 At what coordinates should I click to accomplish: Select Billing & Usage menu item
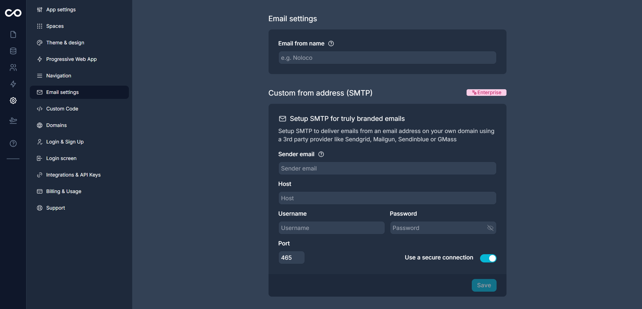pos(64,191)
